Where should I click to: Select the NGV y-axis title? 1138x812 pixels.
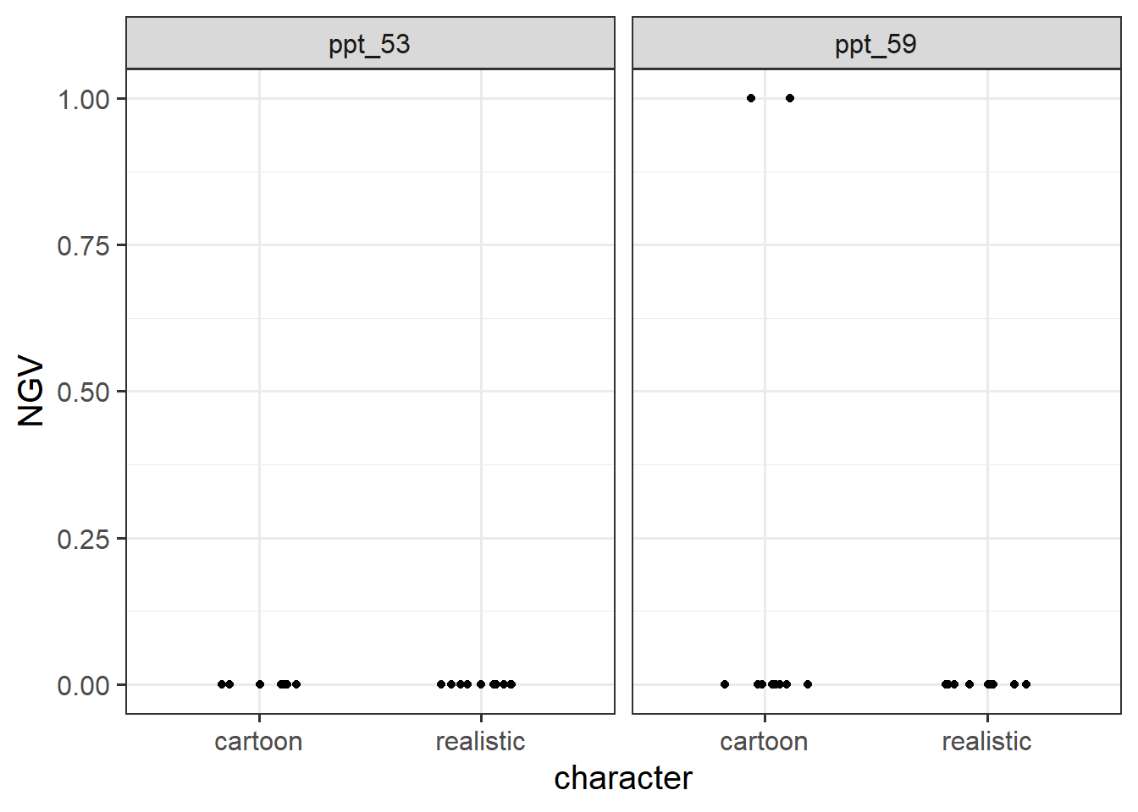[x=31, y=391]
